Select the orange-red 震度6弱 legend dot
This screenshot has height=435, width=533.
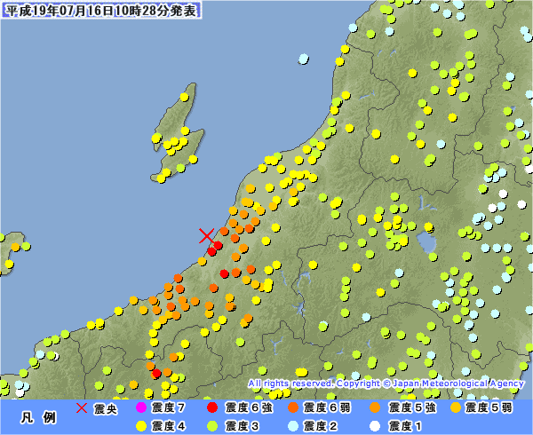[x=293, y=407]
